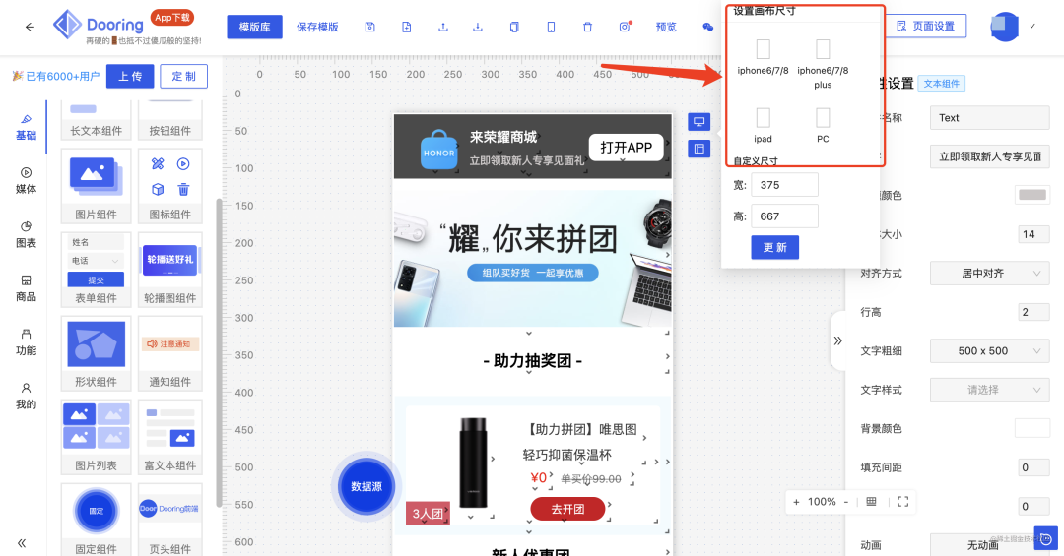The height and width of the screenshot is (556, 1064).
Task: Click the 宽 width input field
Action: [784, 185]
